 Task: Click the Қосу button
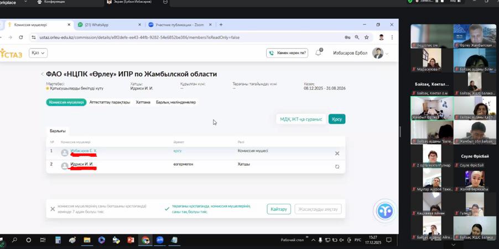pos(336,119)
